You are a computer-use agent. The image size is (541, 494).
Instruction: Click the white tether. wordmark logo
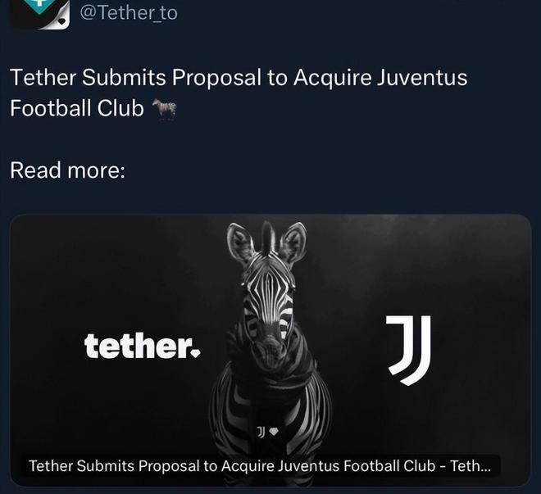point(142,346)
